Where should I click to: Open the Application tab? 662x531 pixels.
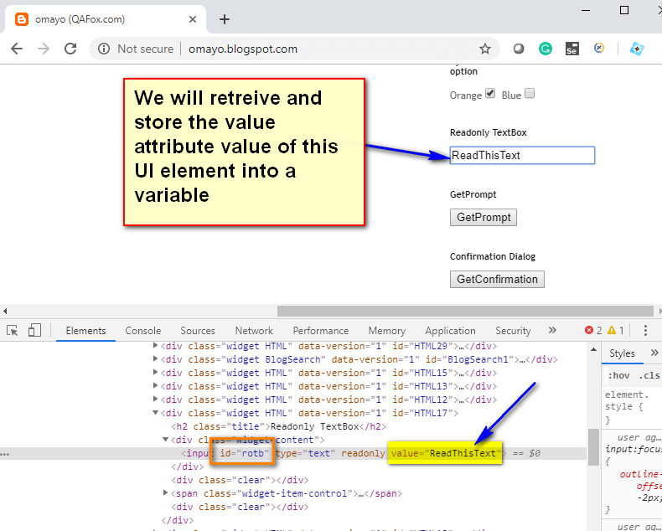coord(451,331)
